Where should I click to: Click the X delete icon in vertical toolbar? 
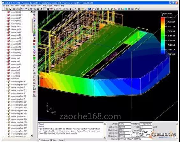(34, 67)
